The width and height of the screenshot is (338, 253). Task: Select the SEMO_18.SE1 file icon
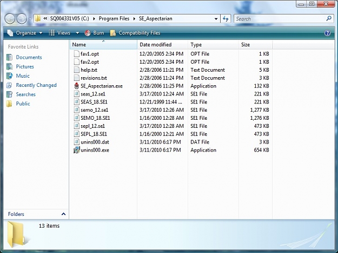tap(77, 118)
